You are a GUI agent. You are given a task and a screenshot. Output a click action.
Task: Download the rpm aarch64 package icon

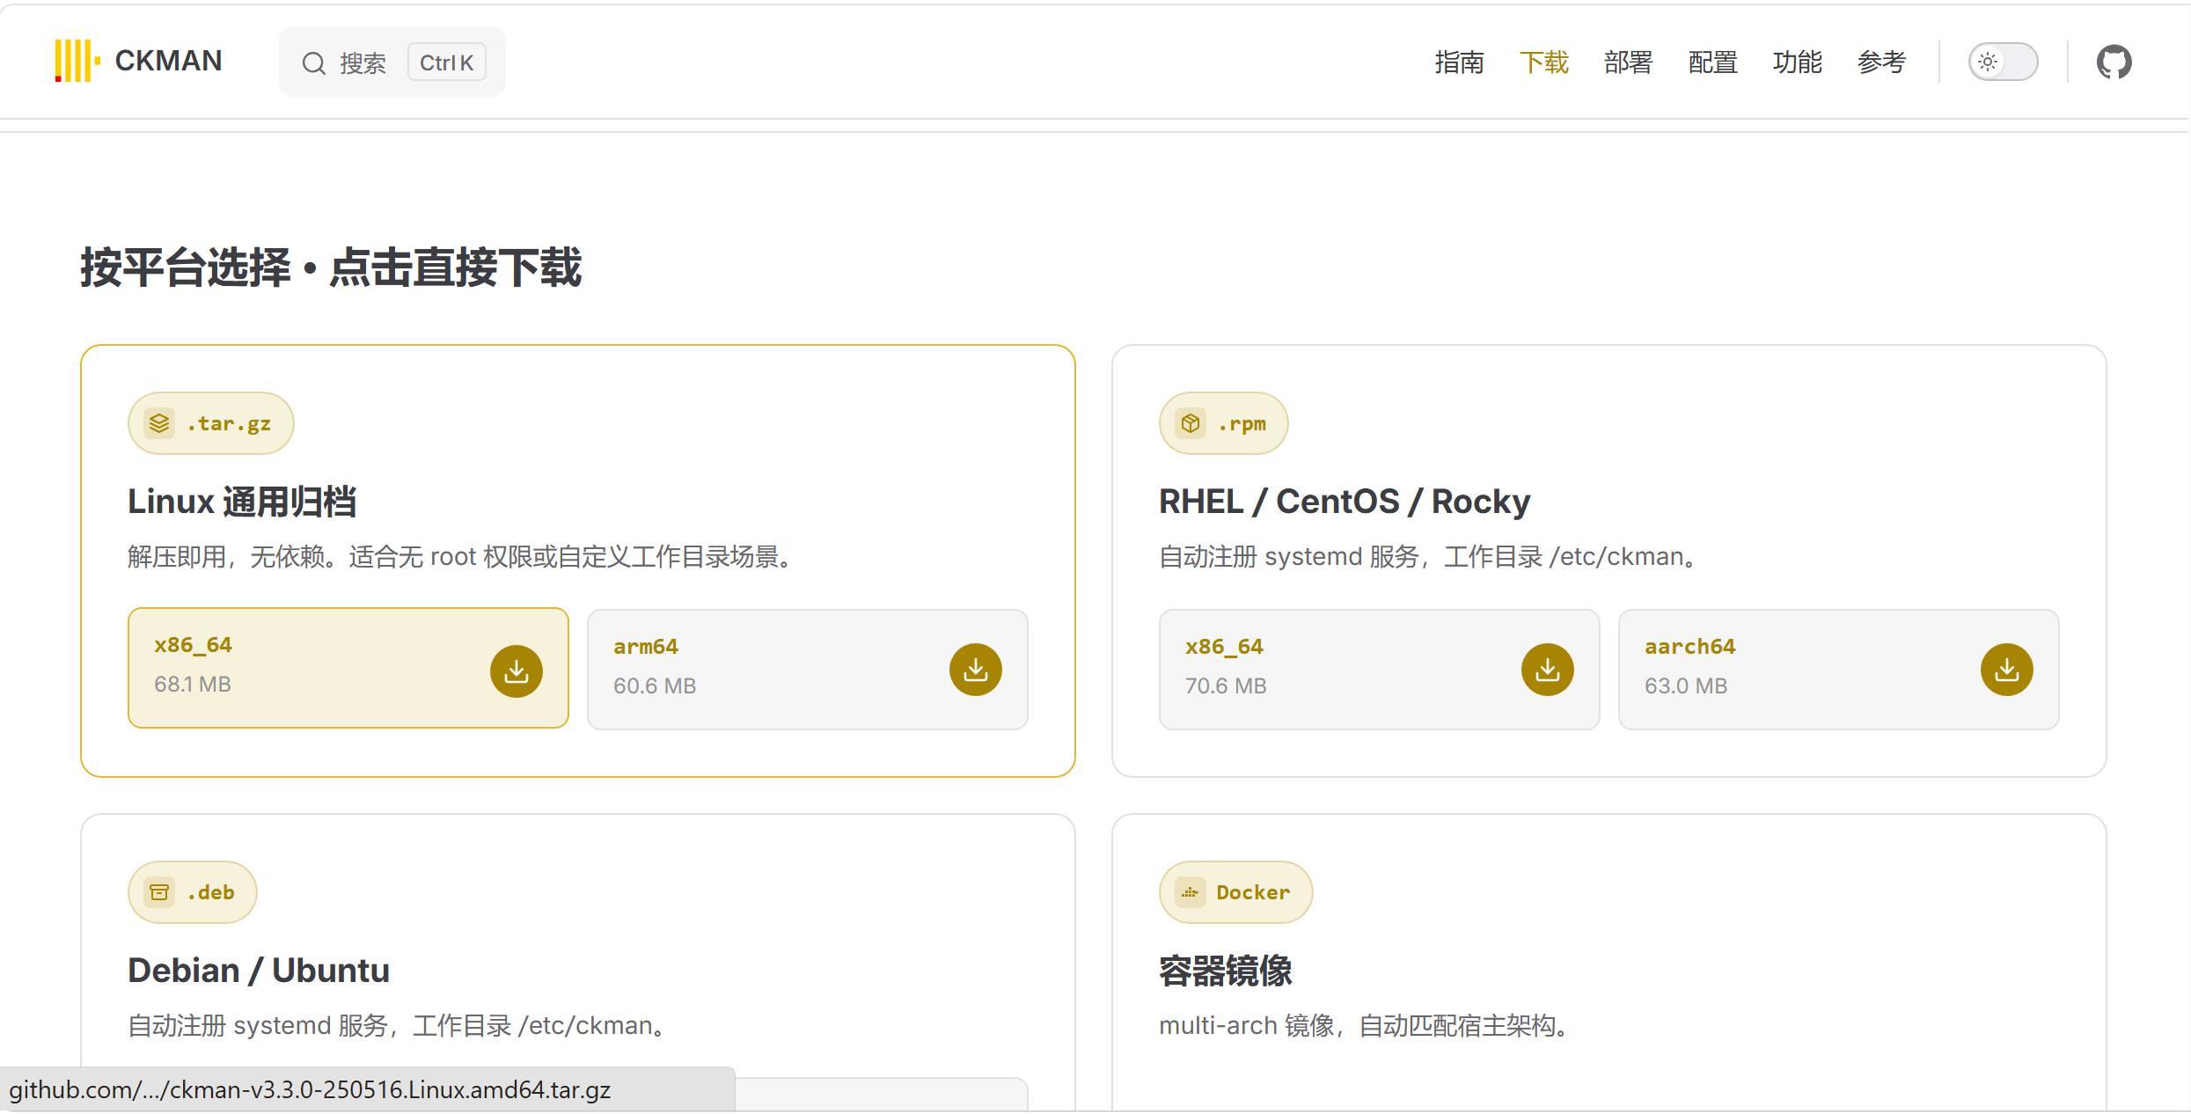[2007, 670]
